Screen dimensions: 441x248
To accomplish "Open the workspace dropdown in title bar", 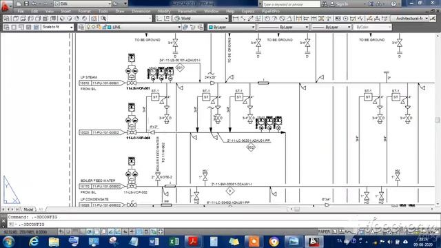I will [83, 4].
